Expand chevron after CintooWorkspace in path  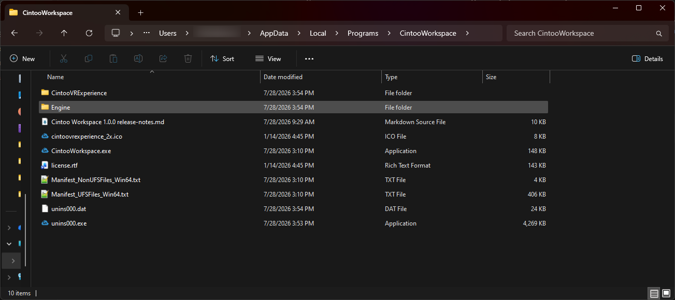(x=467, y=33)
